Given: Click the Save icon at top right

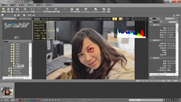Looking at the screenshot, I should point(174,15).
